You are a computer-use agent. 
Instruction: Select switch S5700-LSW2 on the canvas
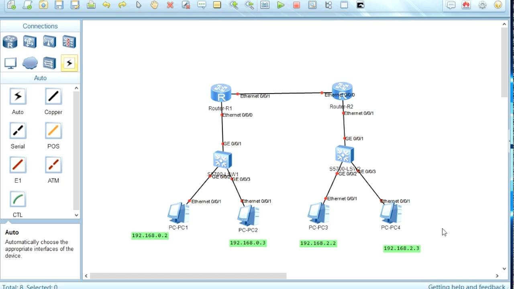(345, 155)
